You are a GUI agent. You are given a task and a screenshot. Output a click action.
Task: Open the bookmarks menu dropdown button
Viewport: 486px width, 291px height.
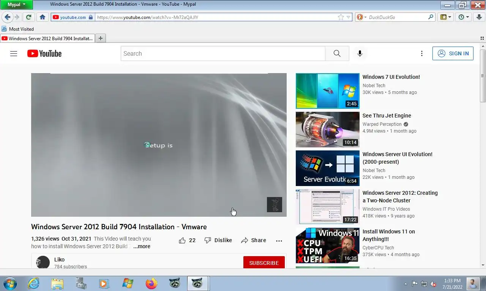tap(446, 17)
